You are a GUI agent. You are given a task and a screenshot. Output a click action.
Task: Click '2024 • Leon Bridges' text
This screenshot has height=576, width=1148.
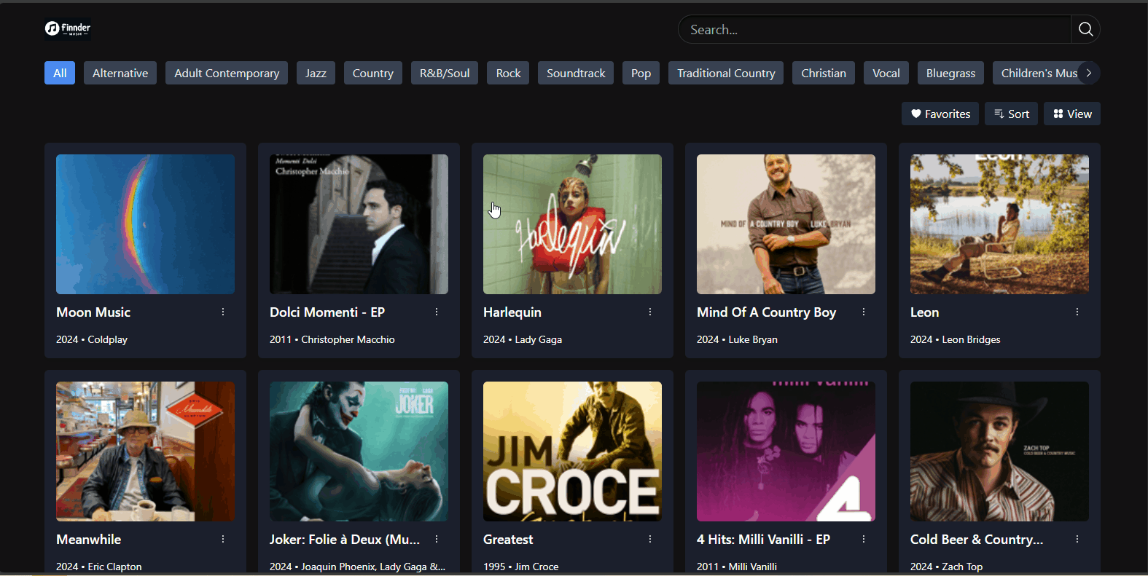tap(955, 339)
